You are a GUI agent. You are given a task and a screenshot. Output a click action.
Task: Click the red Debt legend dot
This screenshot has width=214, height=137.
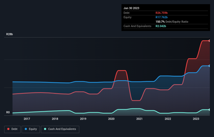[8, 129]
